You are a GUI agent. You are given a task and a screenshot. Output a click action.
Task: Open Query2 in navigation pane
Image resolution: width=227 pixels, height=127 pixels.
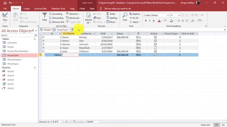[x=11, y=88]
